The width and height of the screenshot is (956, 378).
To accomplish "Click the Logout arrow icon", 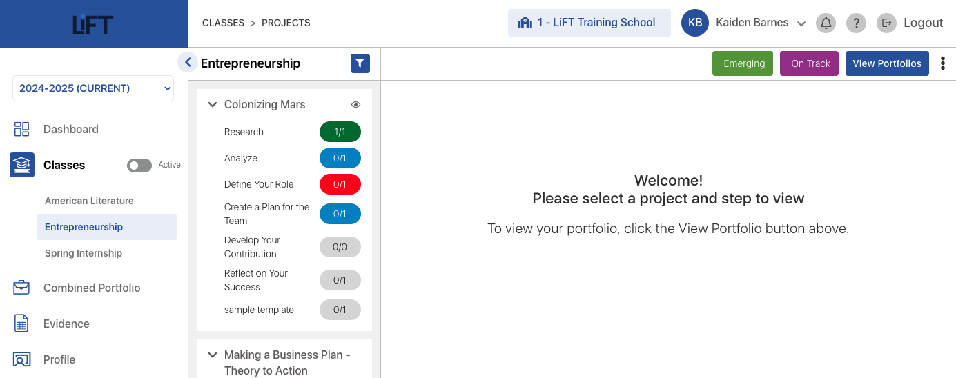I will click(x=886, y=23).
